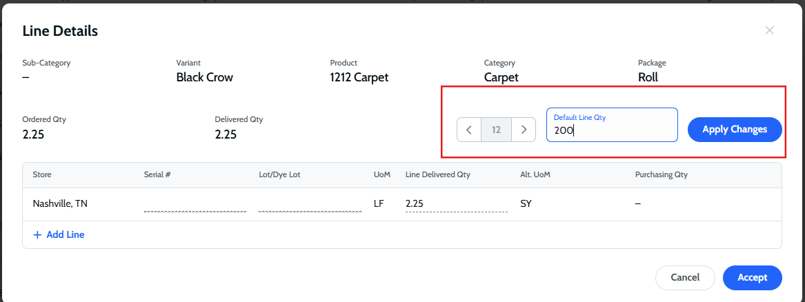Click the Serial # input for Nashville row
This screenshot has width=805, height=302.
tap(195, 204)
